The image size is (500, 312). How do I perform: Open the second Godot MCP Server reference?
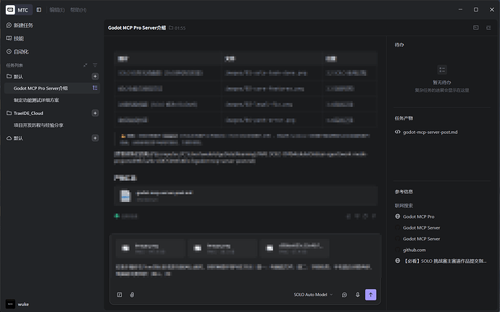[x=421, y=239]
